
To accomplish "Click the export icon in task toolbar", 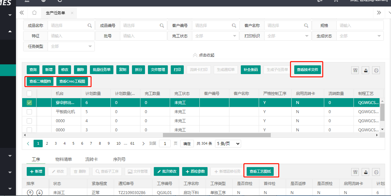I will point(366,71).
